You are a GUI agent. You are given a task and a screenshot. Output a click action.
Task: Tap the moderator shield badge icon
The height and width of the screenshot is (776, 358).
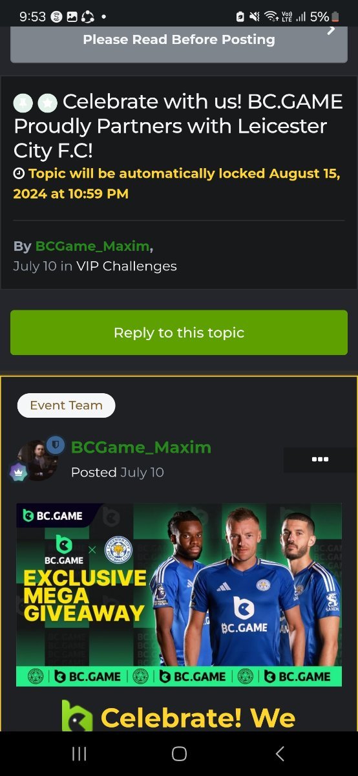coord(55,445)
